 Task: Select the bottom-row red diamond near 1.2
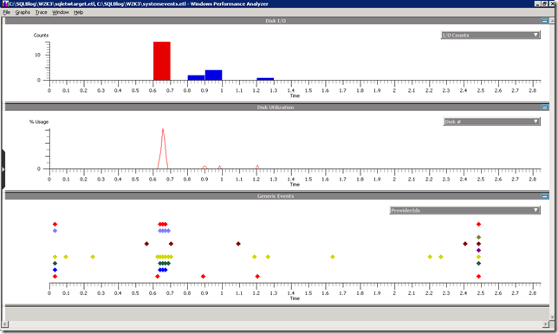point(257,276)
